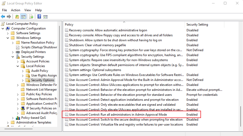Click the Windows Defender Firewall folder icon

pos(23,85)
